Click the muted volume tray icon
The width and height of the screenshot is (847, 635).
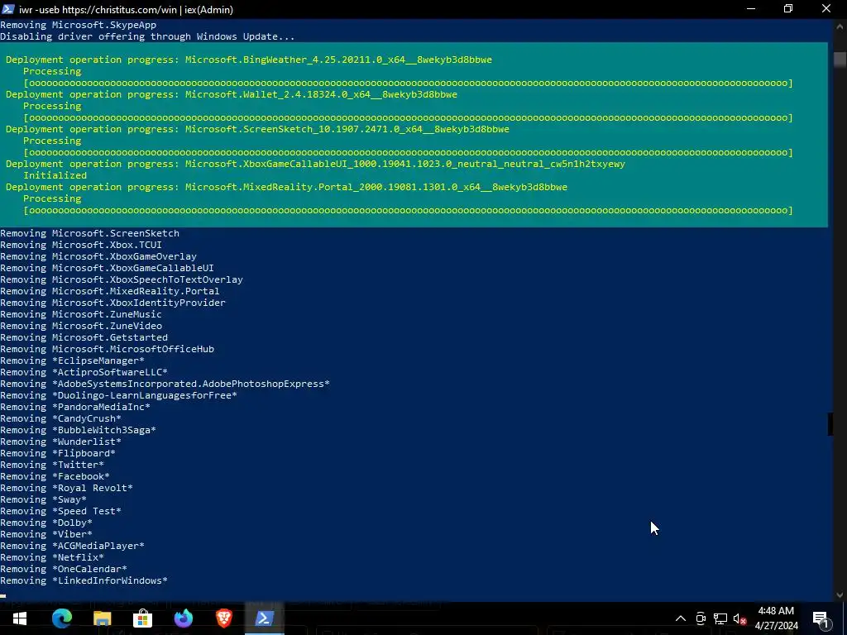[x=739, y=618]
